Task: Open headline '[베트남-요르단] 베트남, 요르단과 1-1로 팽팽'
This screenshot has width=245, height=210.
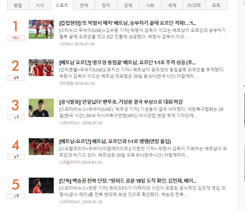Action: click(115, 141)
